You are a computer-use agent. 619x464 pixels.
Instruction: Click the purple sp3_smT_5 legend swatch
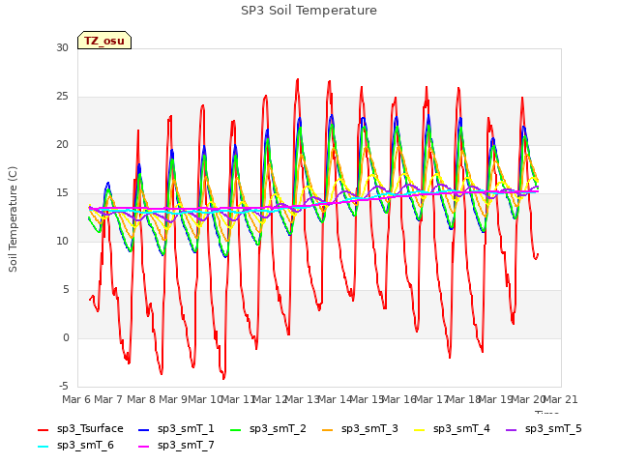[x=512, y=429]
